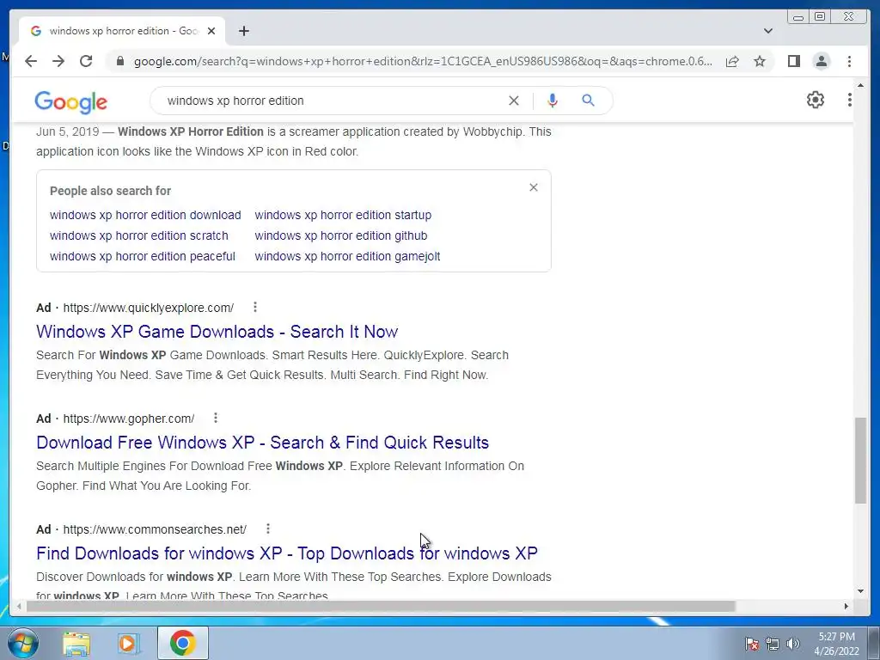
Task: Select the 'windows xp horror edition' browser tab
Action: pyautogui.click(x=122, y=31)
